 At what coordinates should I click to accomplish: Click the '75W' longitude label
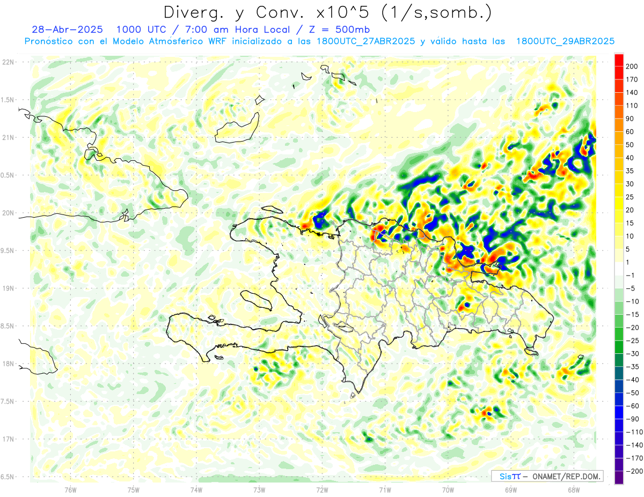pos(134,489)
